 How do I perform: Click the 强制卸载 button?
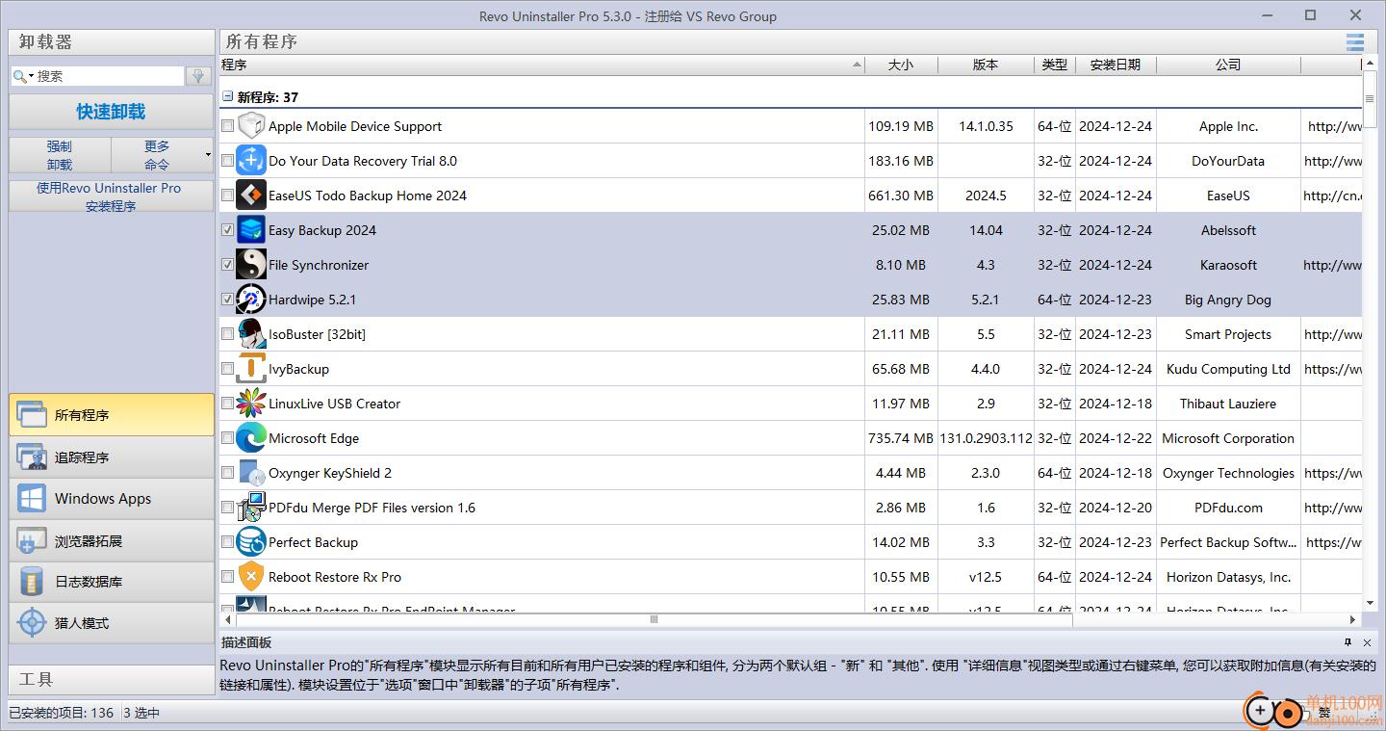60,155
